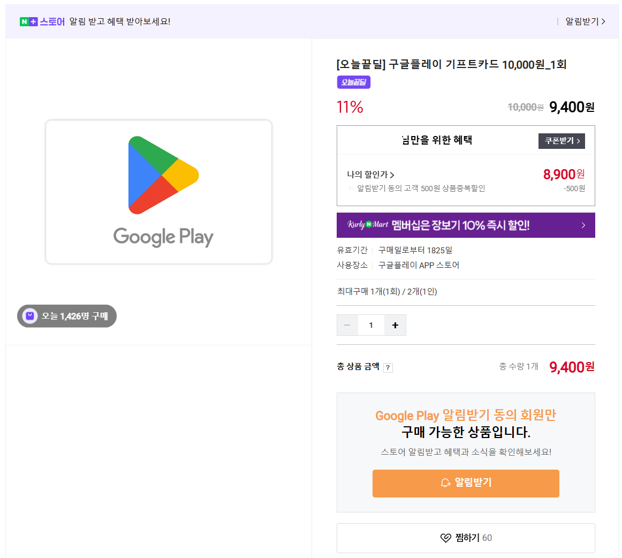Viewport: 622px width, 558px height.
Task: Decrease quantity with the minus stepper
Action: pos(347,325)
